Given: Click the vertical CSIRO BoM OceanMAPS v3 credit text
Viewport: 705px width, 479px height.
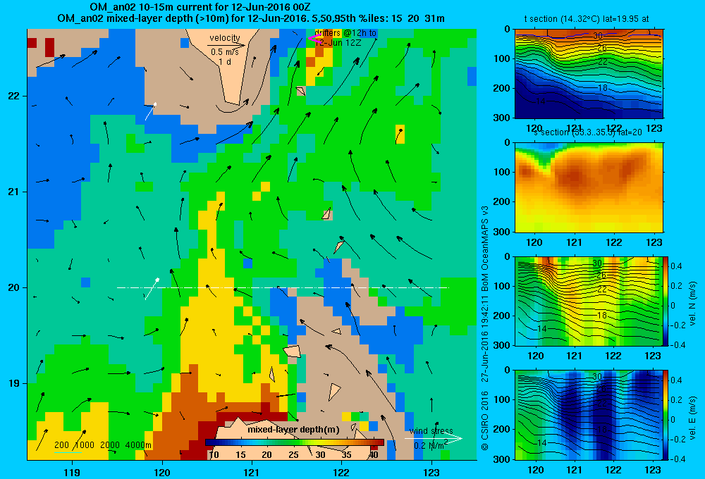Looking at the screenshot, I should 485,328.
